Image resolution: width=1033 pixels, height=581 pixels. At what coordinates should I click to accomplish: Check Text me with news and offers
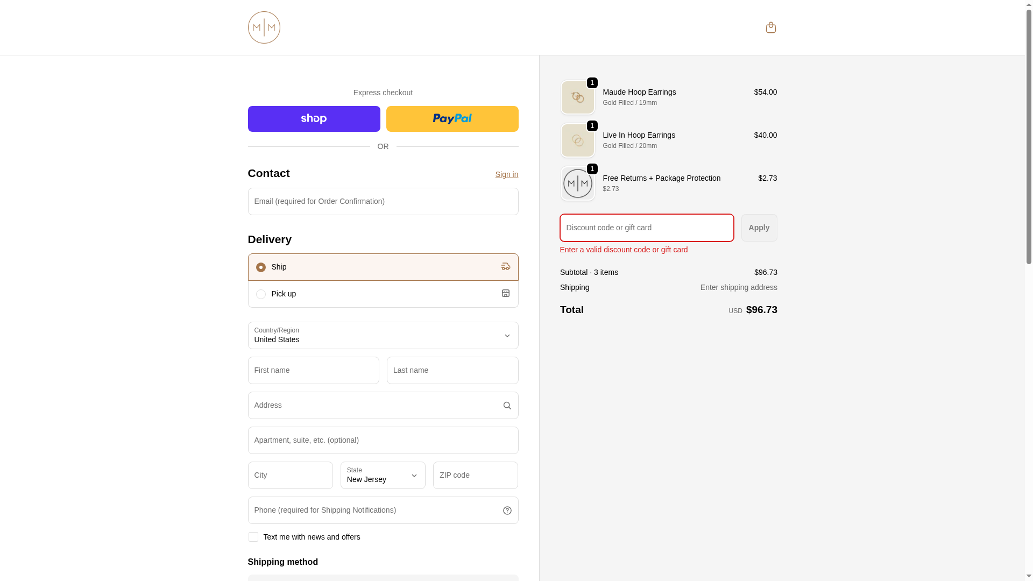[x=253, y=537]
